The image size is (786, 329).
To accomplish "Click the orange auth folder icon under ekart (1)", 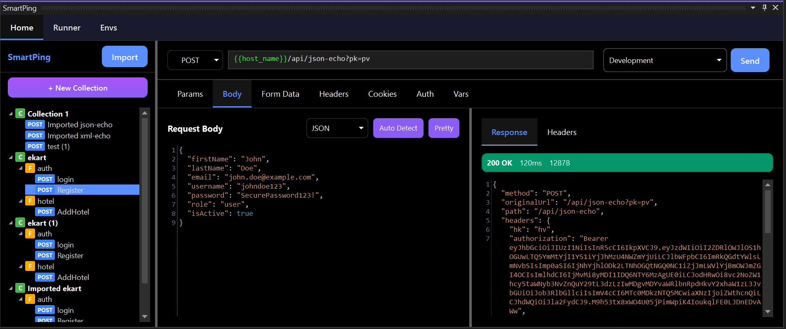I will coord(30,234).
